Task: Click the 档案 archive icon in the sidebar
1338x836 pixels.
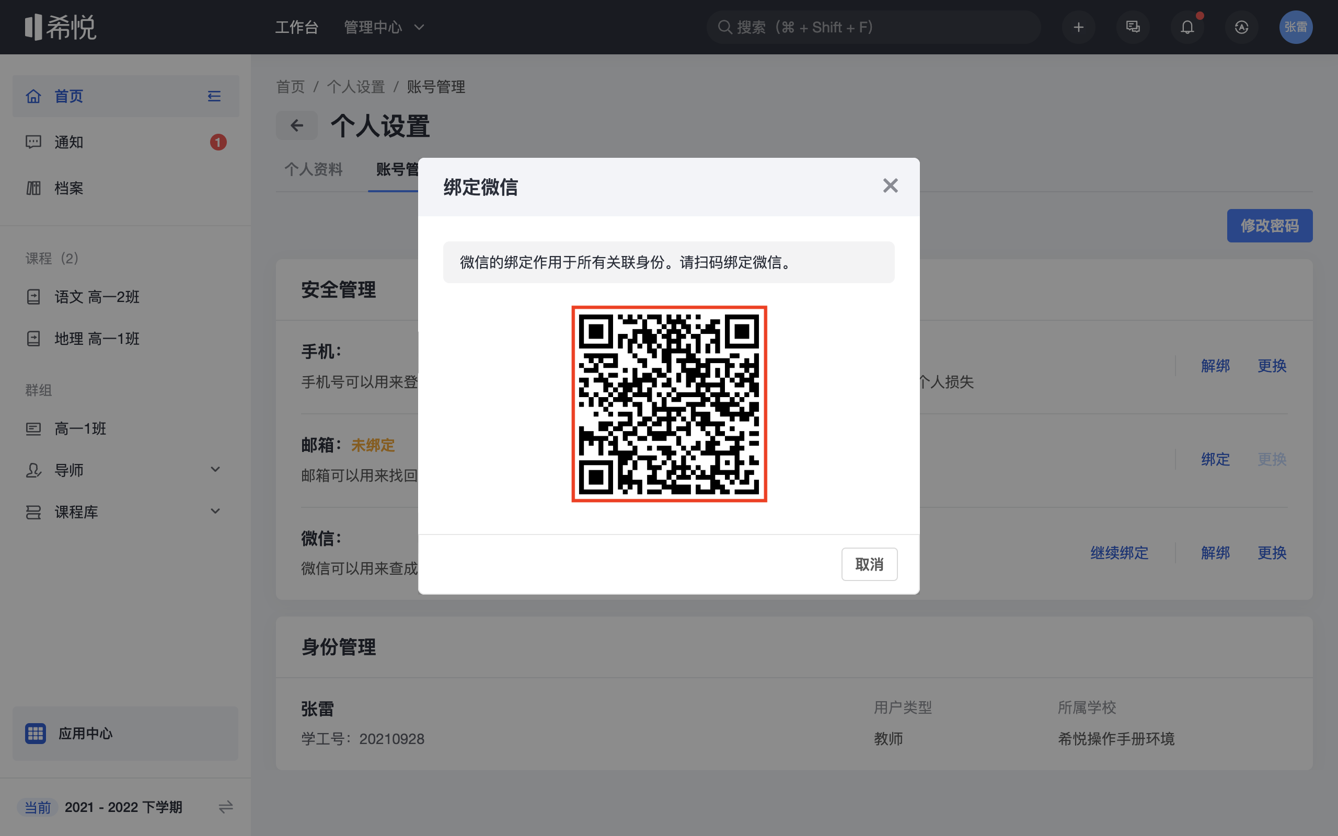Action: click(33, 188)
